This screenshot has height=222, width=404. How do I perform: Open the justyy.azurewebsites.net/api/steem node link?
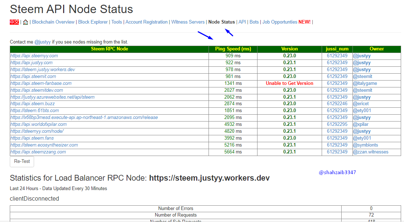pos(52,97)
